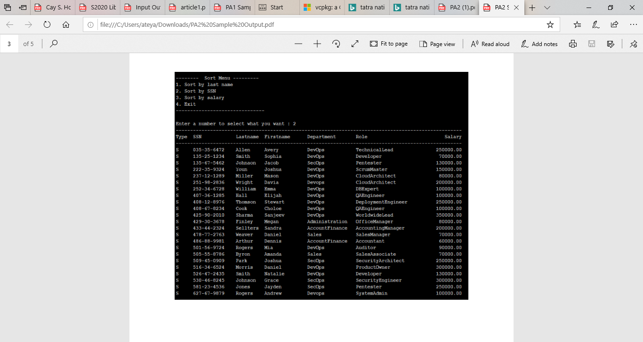Switch to the Cay S. Ho tab
Image resolution: width=643 pixels, height=342 pixels.
point(52,8)
